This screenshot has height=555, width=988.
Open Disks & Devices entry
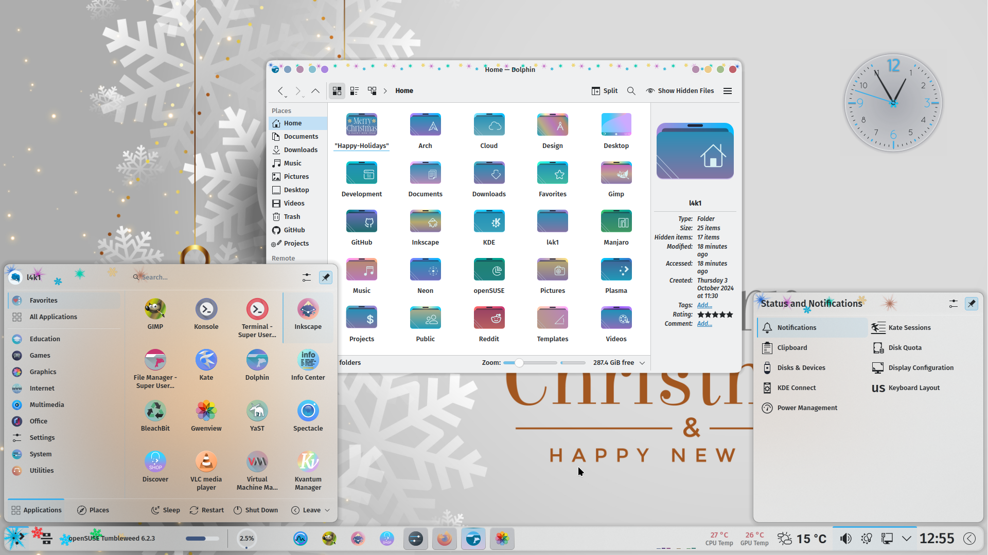pyautogui.click(x=812, y=368)
